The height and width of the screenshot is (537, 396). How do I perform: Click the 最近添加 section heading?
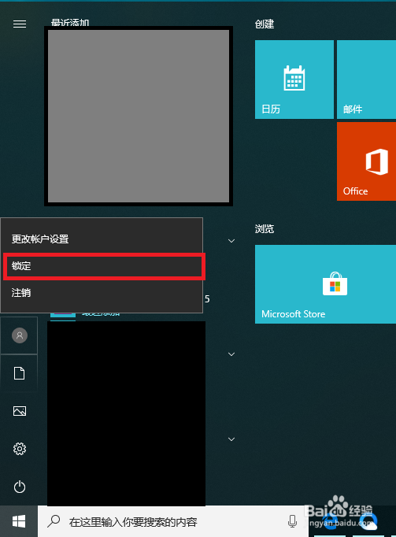70,23
